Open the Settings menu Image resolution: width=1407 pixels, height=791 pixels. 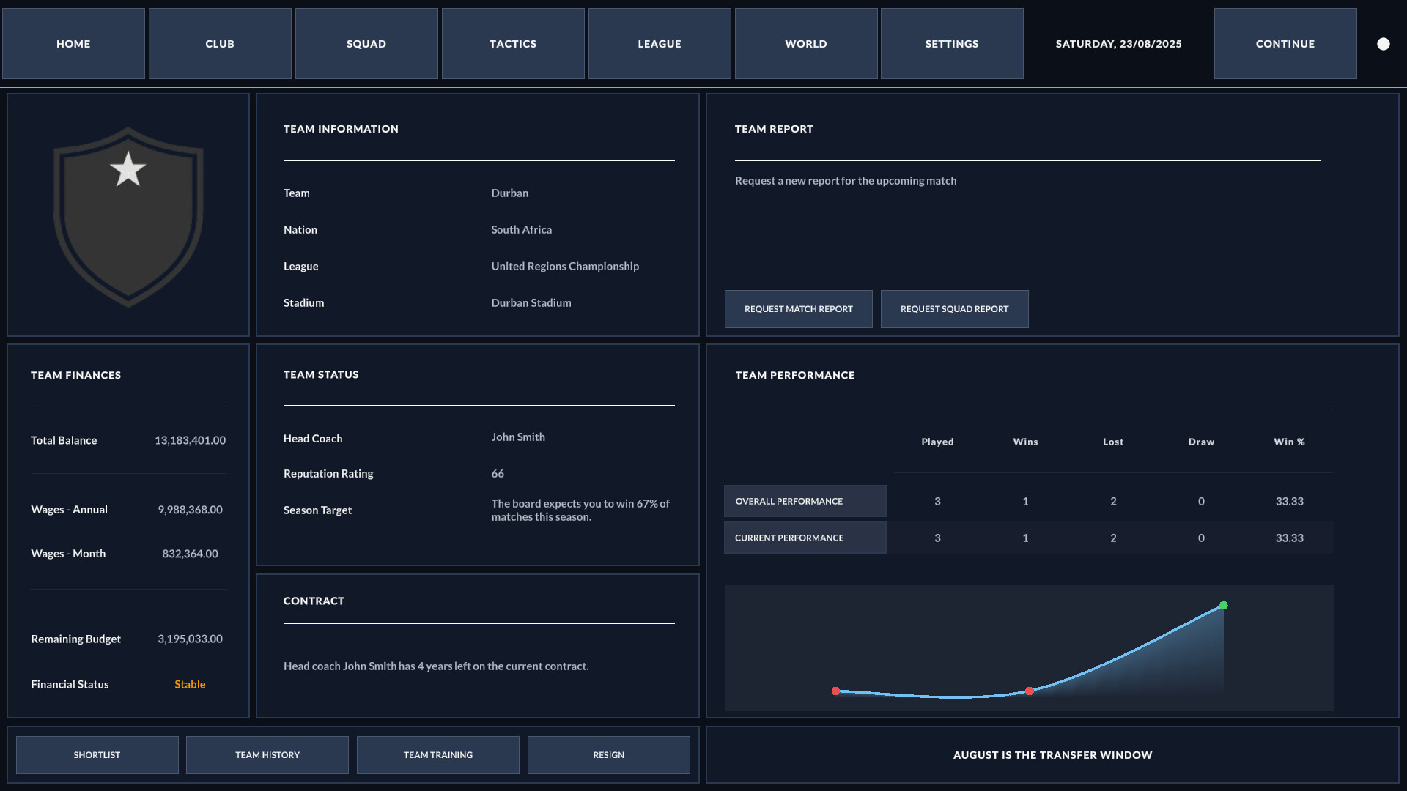(x=952, y=44)
